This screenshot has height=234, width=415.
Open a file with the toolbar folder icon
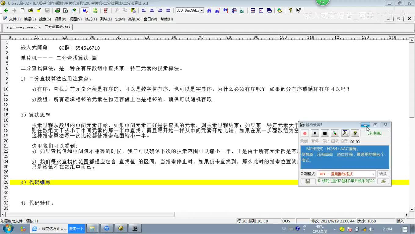click(x=31, y=10)
